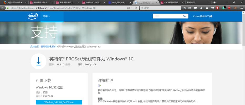The width and height of the screenshot is (245, 105).
Task: Click the version text 18.21.0
Action: point(61,64)
